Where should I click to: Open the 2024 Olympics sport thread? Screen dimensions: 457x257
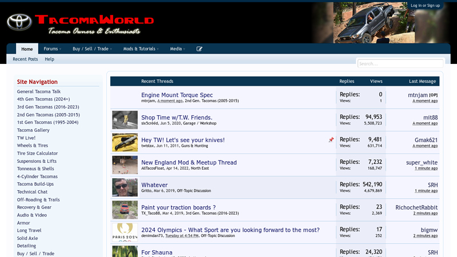230,230
